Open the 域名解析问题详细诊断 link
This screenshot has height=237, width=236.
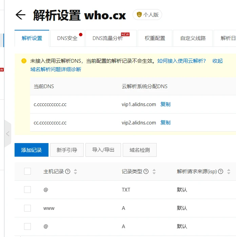pos(56,70)
